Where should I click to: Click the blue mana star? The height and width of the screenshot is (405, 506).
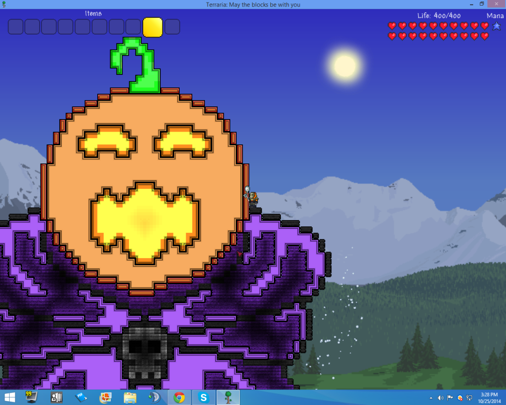pyautogui.click(x=496, y=26)
